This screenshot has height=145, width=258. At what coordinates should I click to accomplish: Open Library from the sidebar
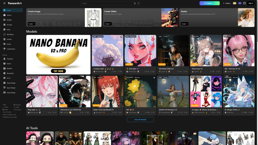9,15
